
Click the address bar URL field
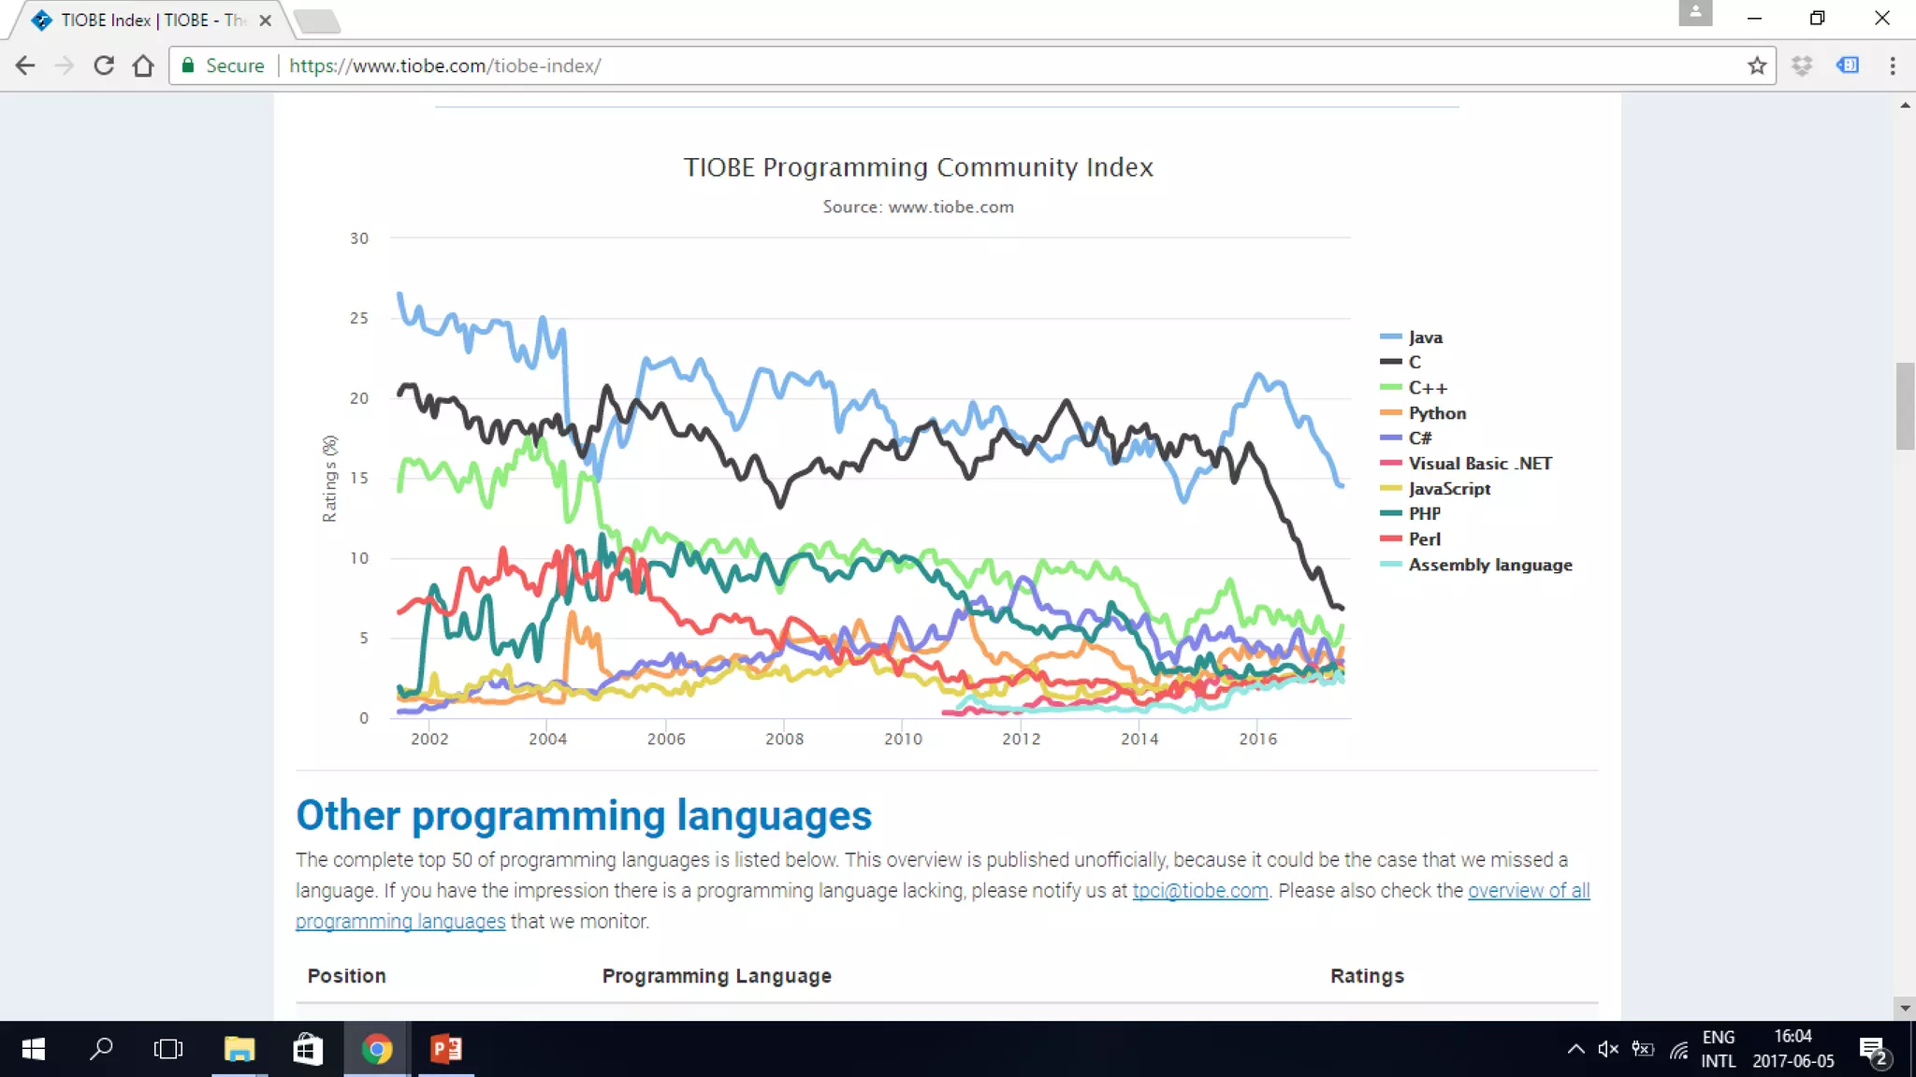[x=936, y=65]
